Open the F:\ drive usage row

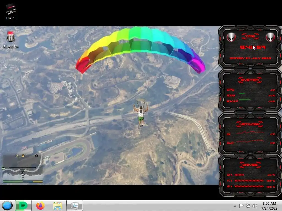coord(251,181)
